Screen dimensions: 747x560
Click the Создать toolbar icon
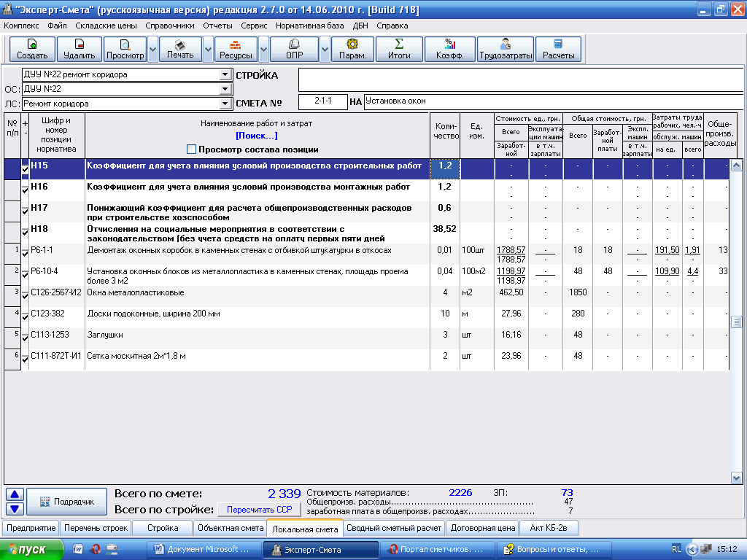32,44
